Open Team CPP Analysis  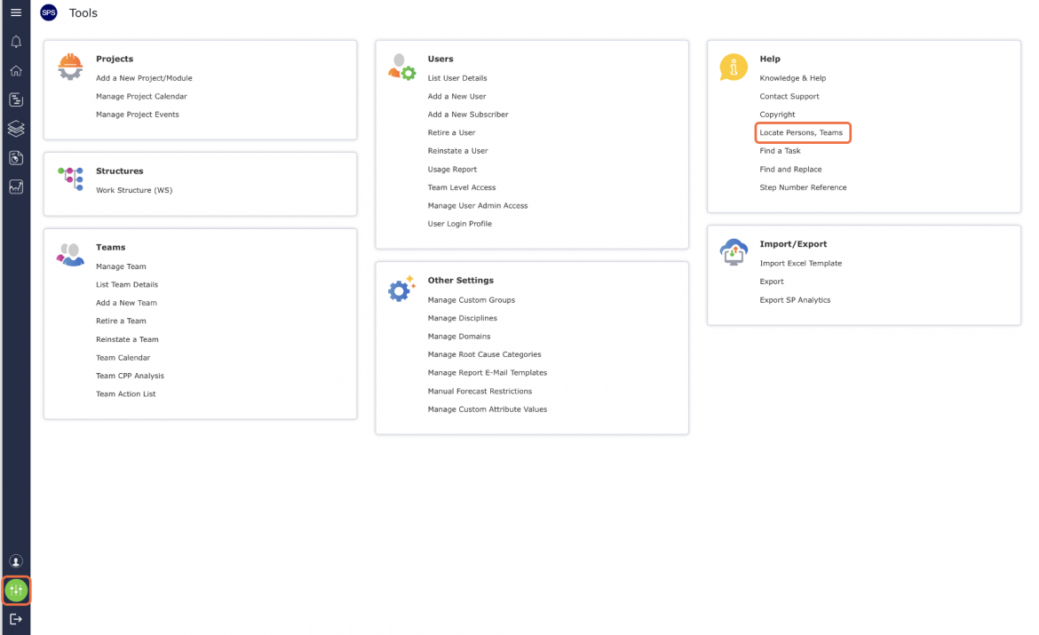click(130, 376)
